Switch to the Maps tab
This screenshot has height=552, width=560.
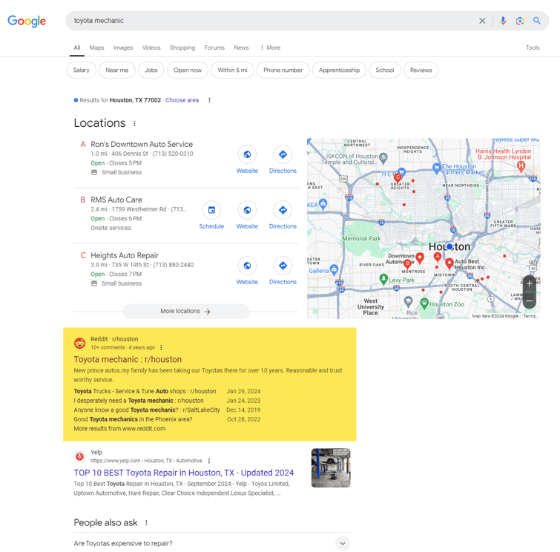96,47
